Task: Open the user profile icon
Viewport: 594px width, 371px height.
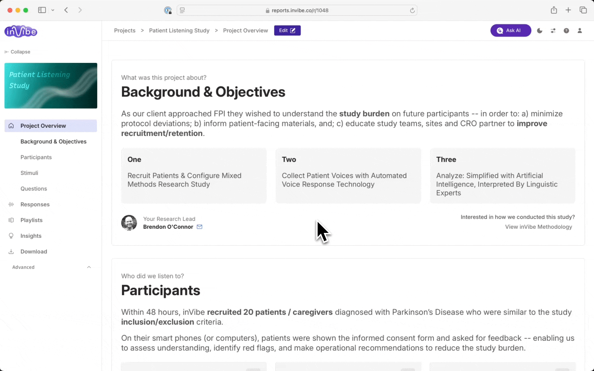Action: tap(580, 31)
